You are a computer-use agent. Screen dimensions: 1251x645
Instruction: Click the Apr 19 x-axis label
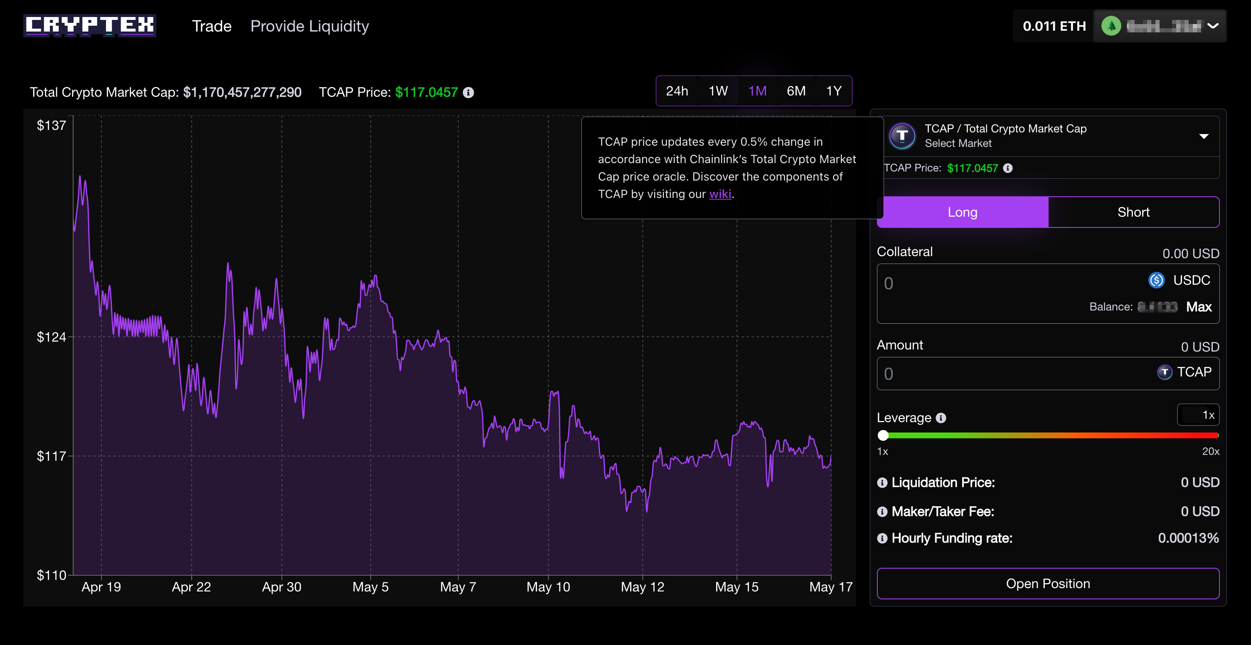(101, 587)
